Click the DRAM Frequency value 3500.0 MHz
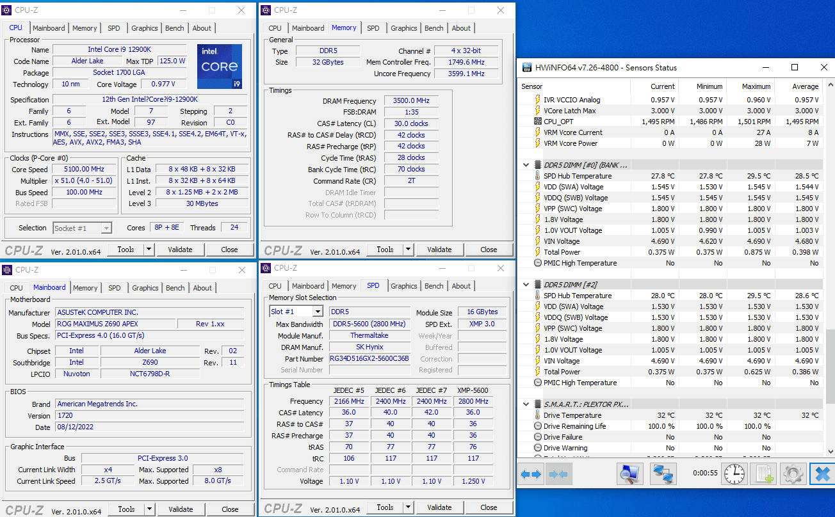The height and width of the screenshot is (517, 835). [411, 101]
